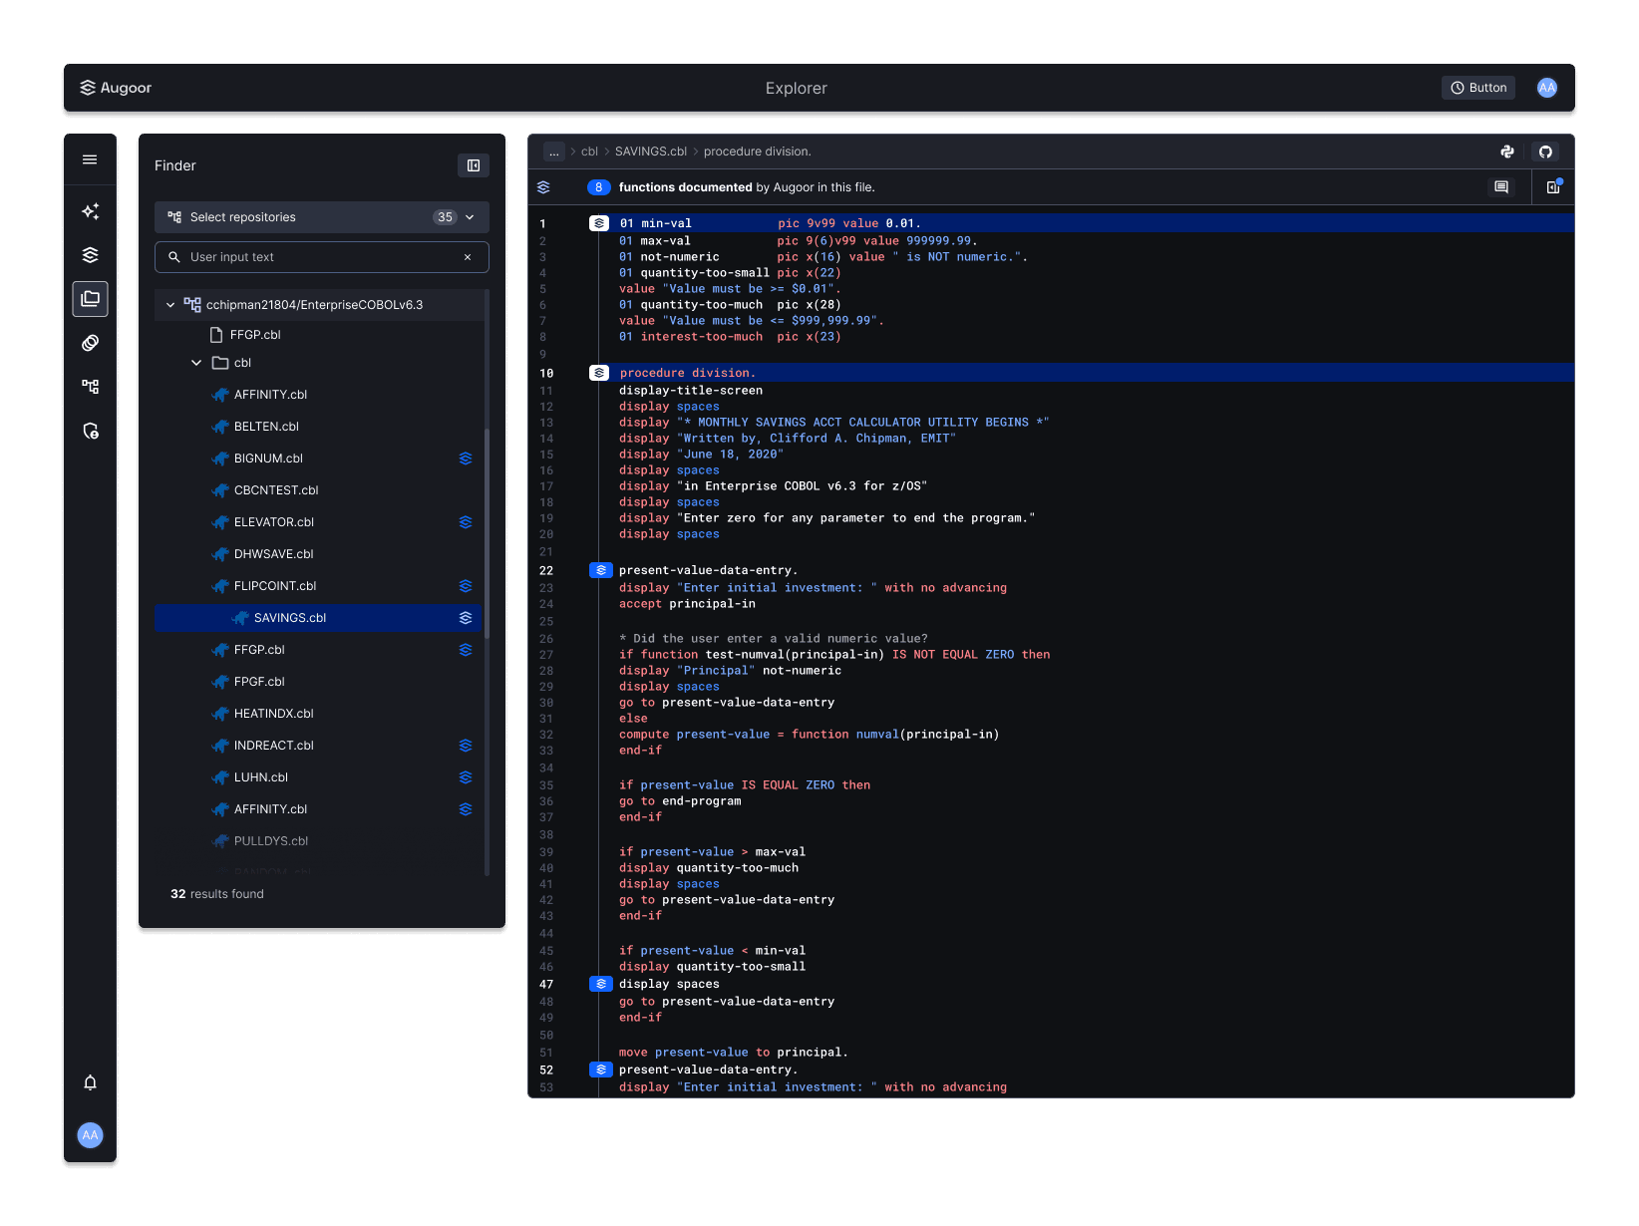1639x1226 pixels.
Task: Select the folder explorer icon in sidebar
Action: pyautogui.click(x=90, y=299)
